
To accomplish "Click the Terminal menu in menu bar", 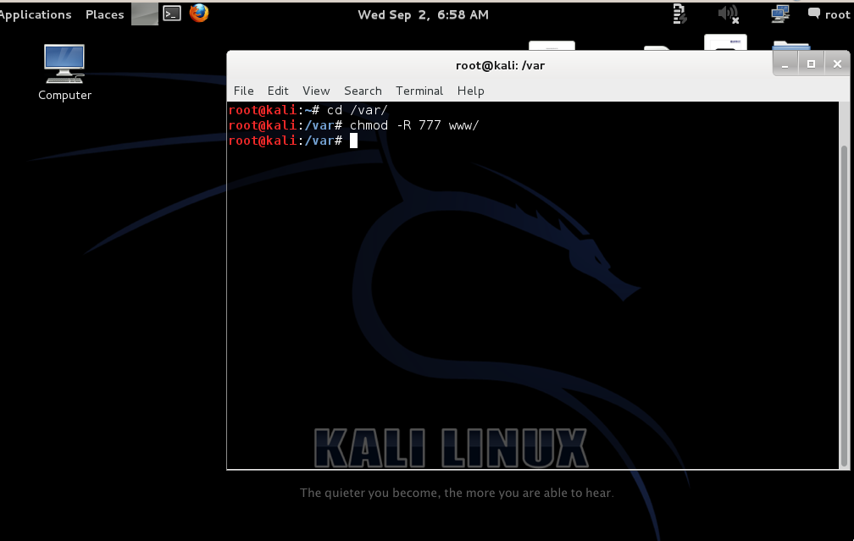I will coord(419,91).
